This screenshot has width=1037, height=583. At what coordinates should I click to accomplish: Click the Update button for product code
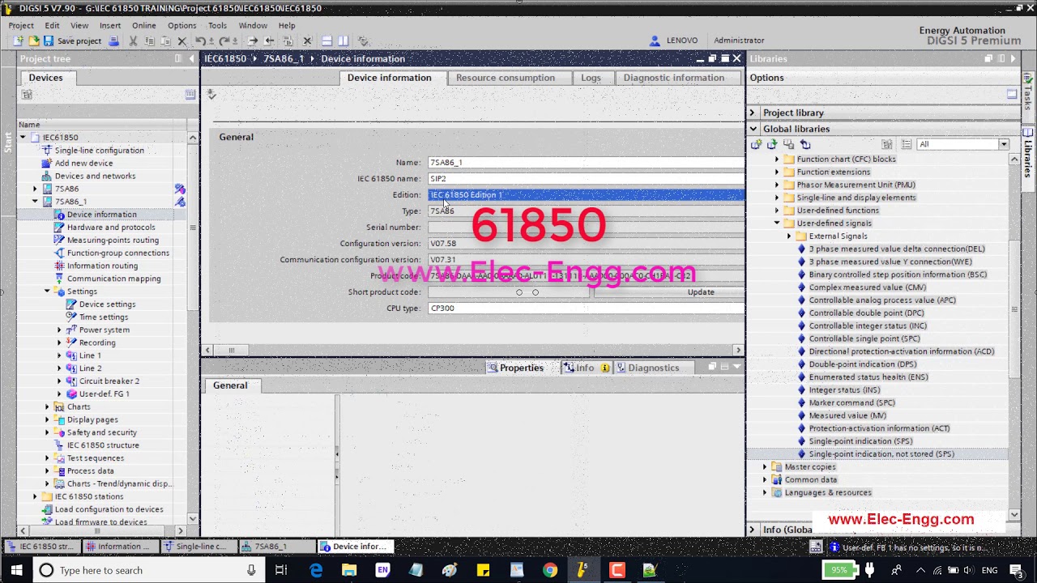pos(669,291)
